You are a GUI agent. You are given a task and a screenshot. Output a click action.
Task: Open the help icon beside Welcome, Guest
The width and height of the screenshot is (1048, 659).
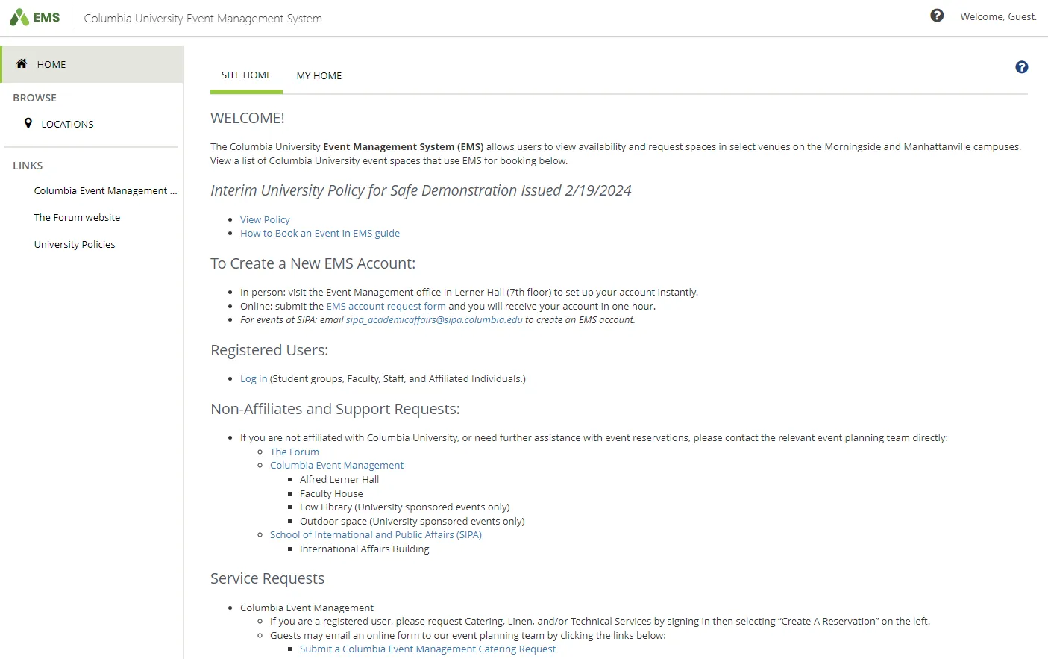(x=937, y=16)
